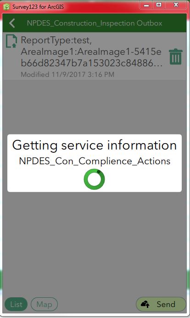Maximize the Survey123 window
Screen dimensions: 190x318
pos(159,5)
